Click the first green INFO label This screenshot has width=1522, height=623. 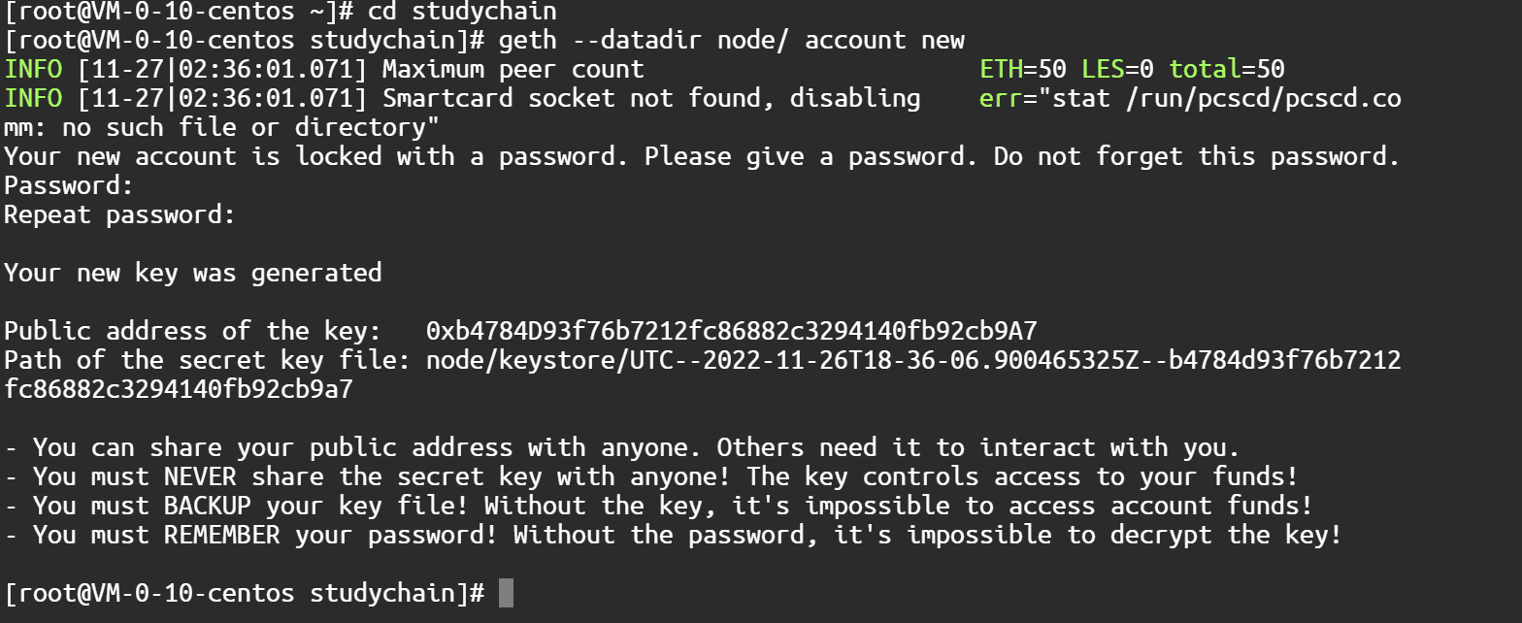click(x=33, y=69)
